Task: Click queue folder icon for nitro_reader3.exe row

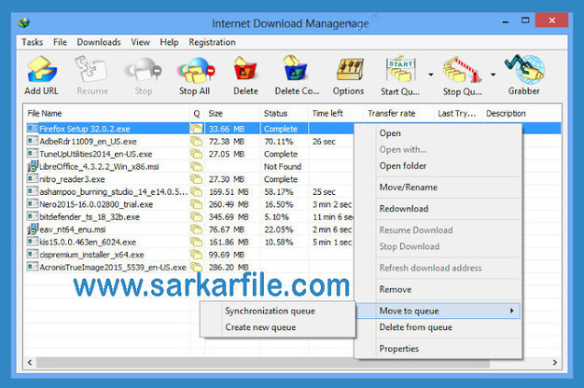Action: pyautogui.click(x=196, y=179)
